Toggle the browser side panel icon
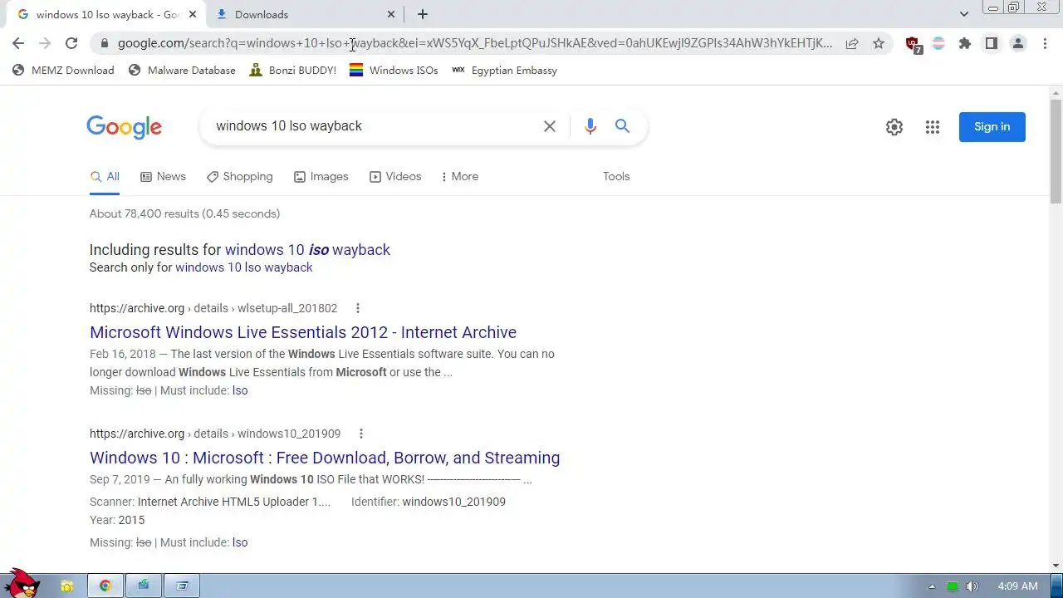The image size is (1063, 598). [992, 43]
